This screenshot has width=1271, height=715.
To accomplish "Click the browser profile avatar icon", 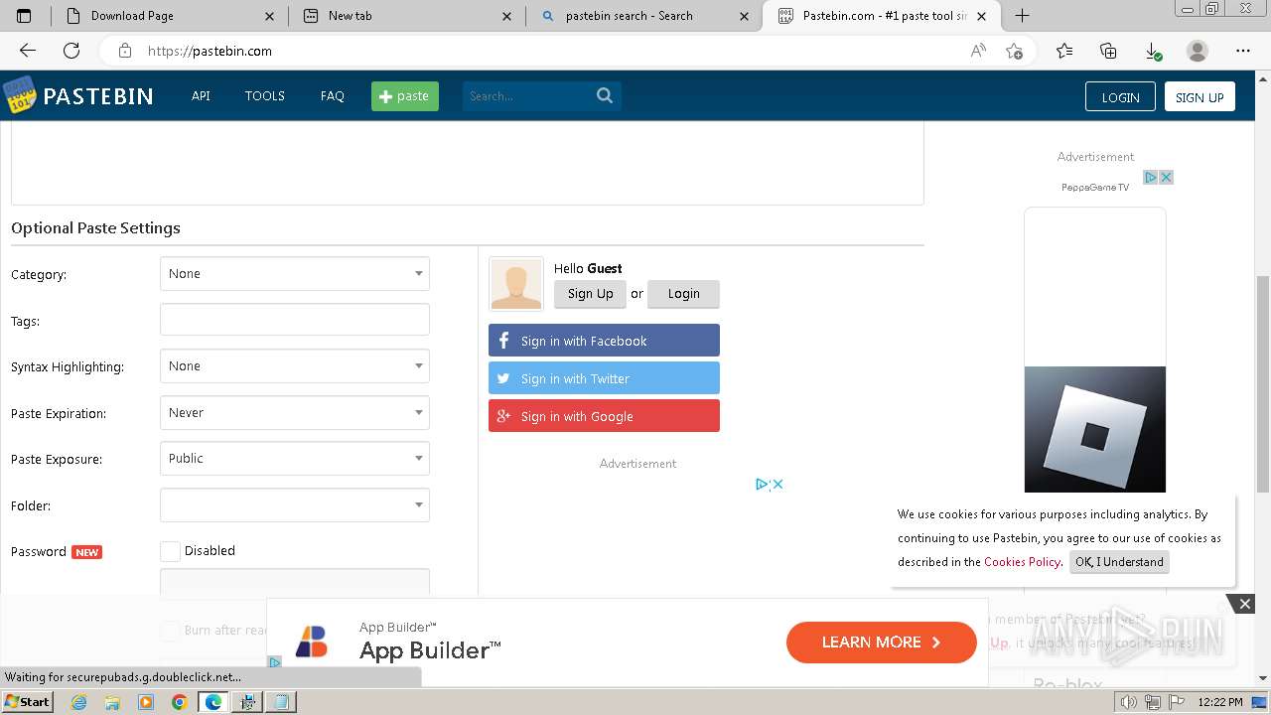I will coord(1198,51).
